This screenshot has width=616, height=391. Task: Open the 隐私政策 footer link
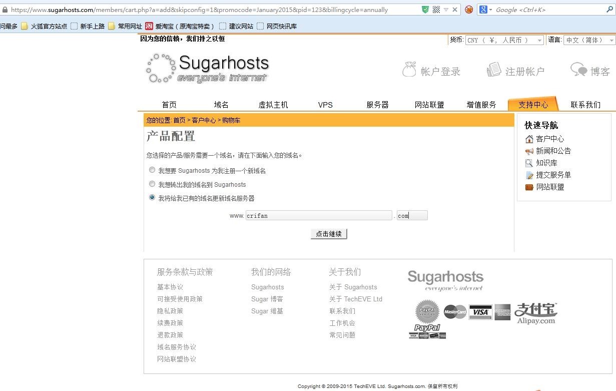(170, 311)
